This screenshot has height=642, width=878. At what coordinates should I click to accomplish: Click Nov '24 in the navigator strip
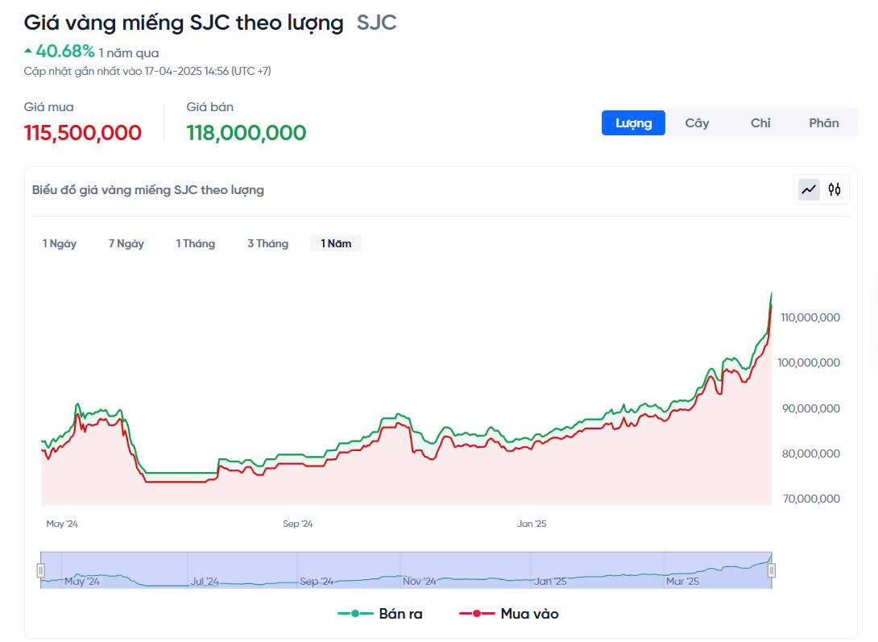419,581
